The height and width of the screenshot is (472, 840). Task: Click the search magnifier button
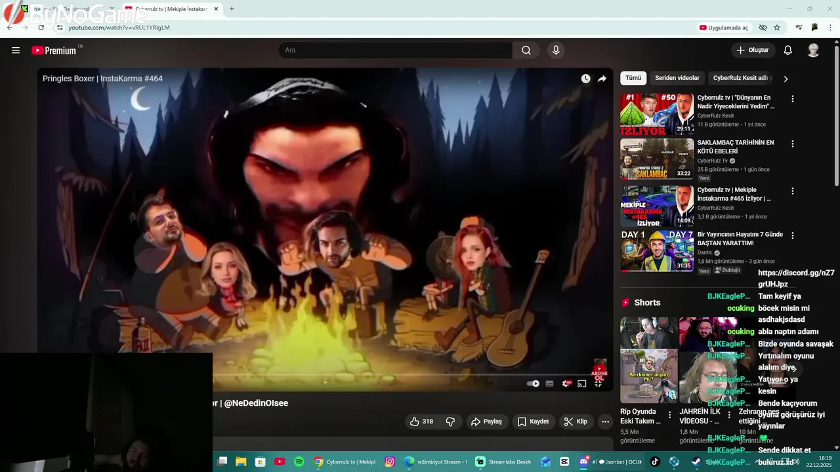point(526,50)
